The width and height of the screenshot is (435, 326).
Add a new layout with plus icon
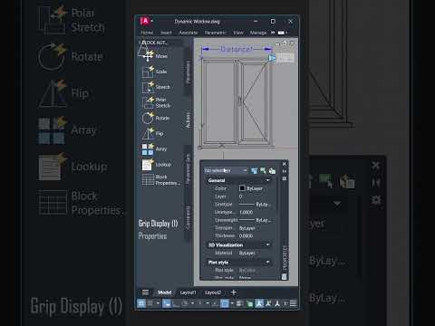(x=233, y=292)
